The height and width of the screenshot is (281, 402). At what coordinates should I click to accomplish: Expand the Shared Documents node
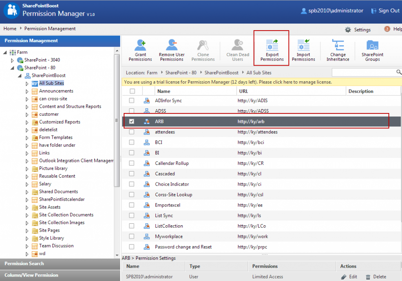click(x=27, y=192)
